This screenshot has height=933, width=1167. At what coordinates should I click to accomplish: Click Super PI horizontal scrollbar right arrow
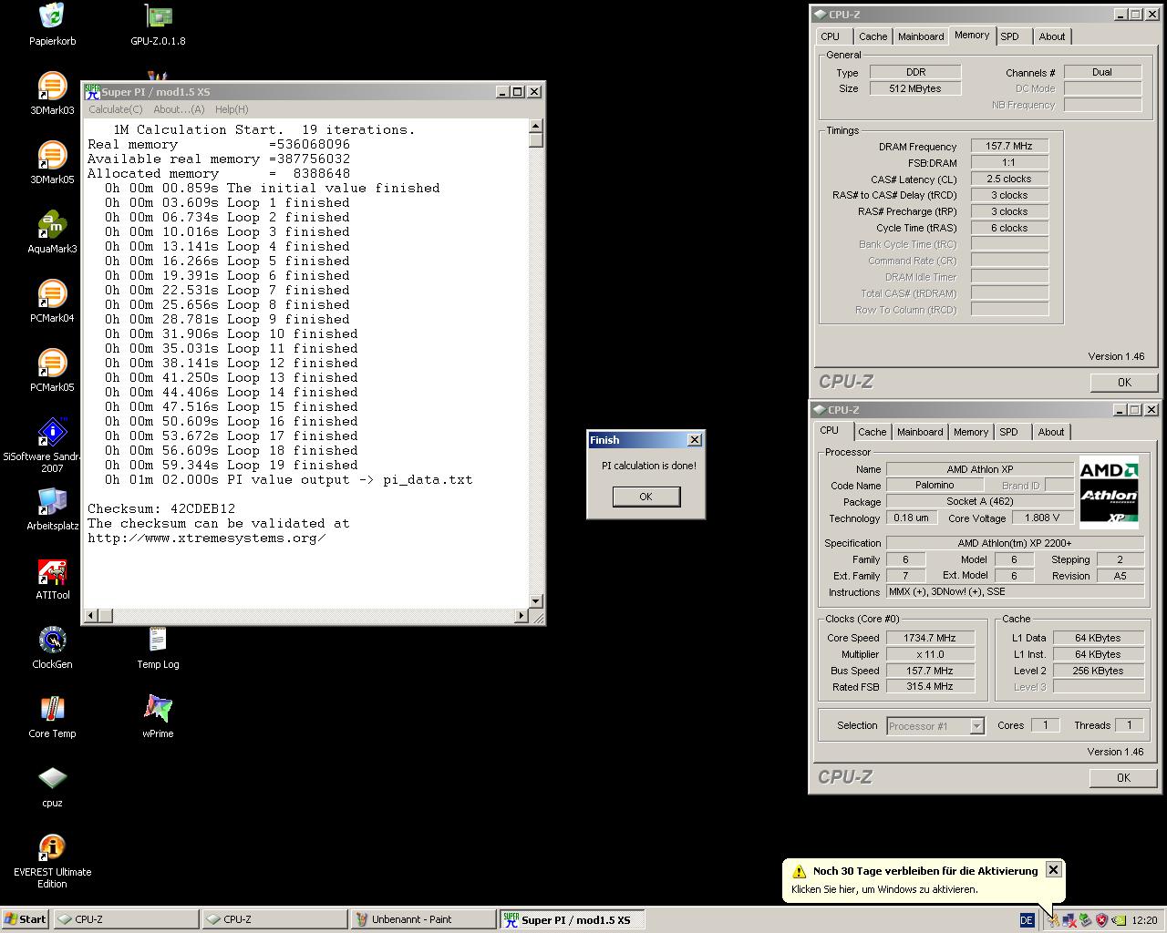(x=522, y=615)
